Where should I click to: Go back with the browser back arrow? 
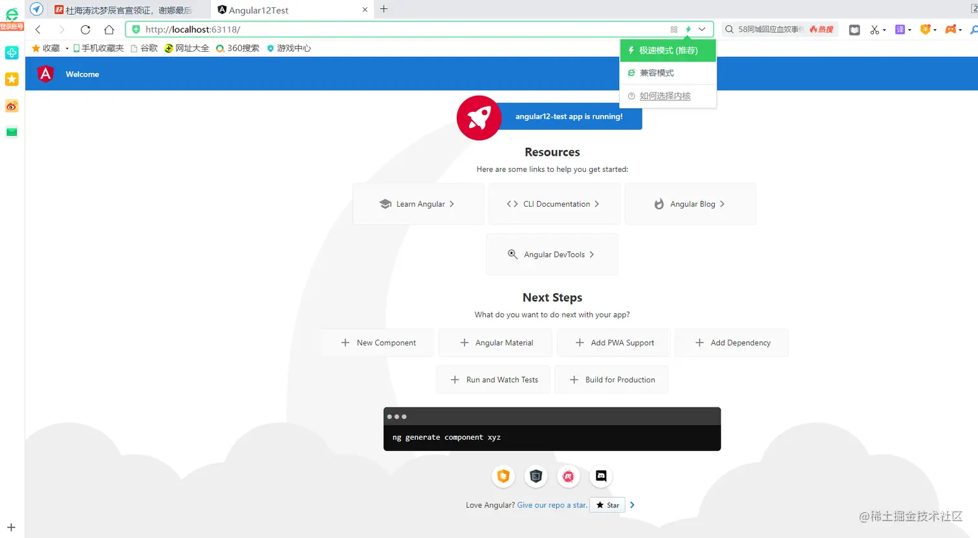pyautogui.click(x=38, y=30)
